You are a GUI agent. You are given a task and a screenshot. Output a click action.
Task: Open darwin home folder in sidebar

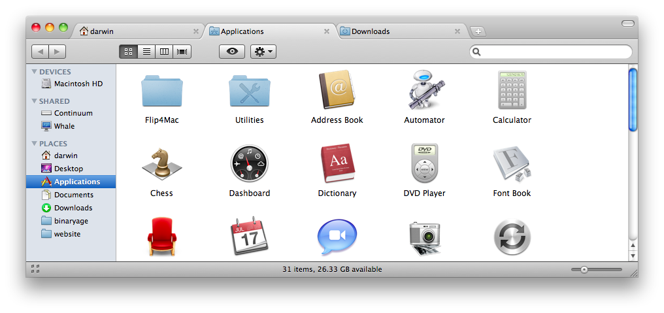[71, 156]
